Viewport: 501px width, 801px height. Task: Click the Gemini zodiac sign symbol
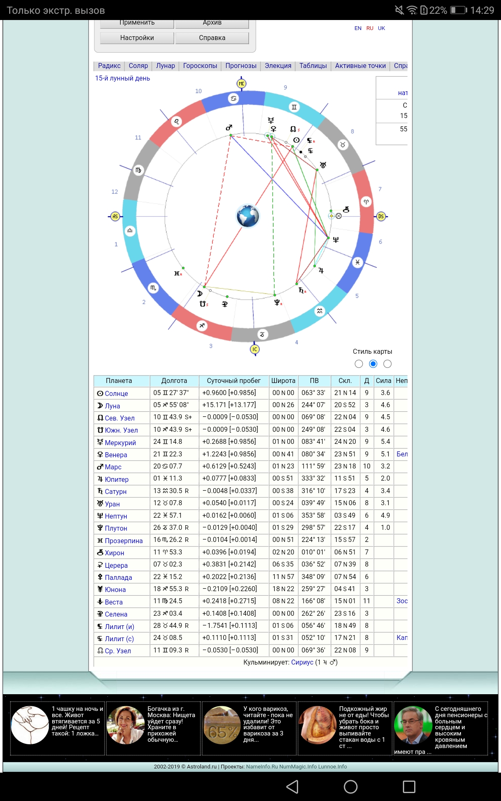294,107
